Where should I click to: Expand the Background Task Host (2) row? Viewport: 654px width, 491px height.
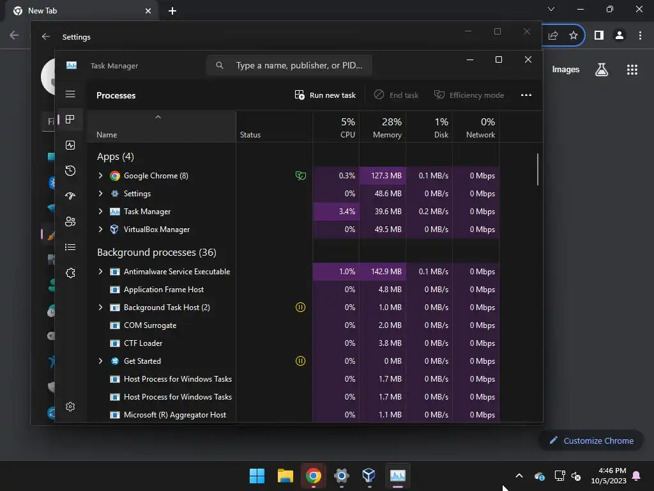click(x=100, y=308)
